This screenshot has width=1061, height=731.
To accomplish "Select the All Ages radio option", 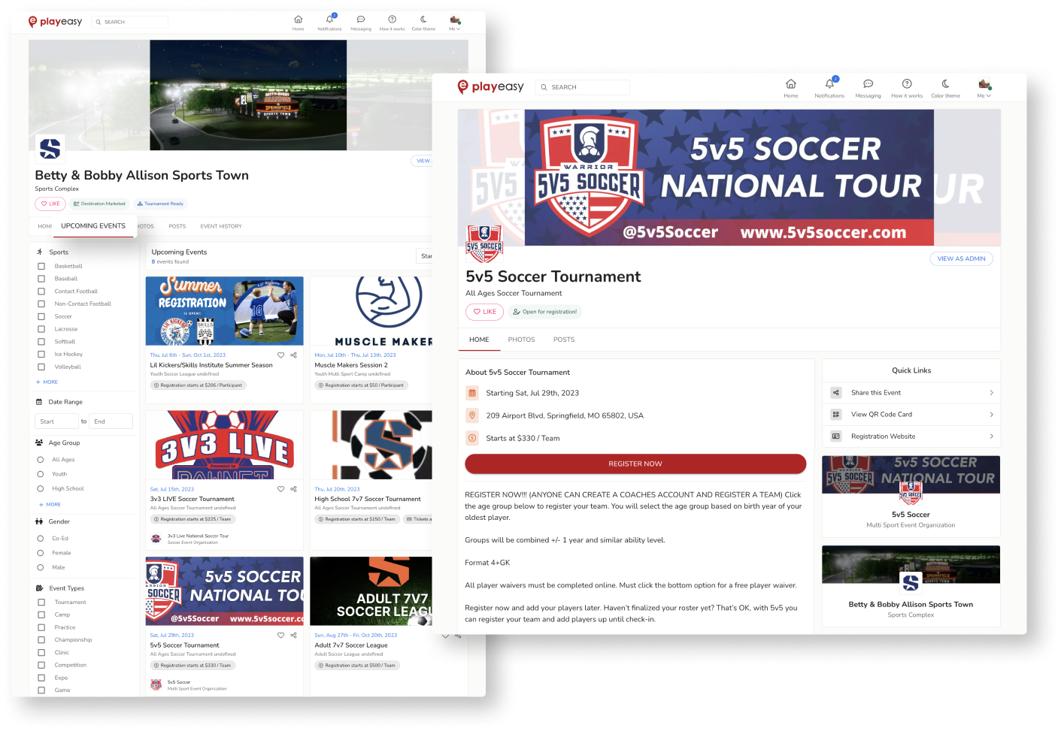I will pos(41,459).
